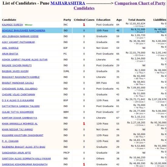Click the IUML party cell

(66, 71)
